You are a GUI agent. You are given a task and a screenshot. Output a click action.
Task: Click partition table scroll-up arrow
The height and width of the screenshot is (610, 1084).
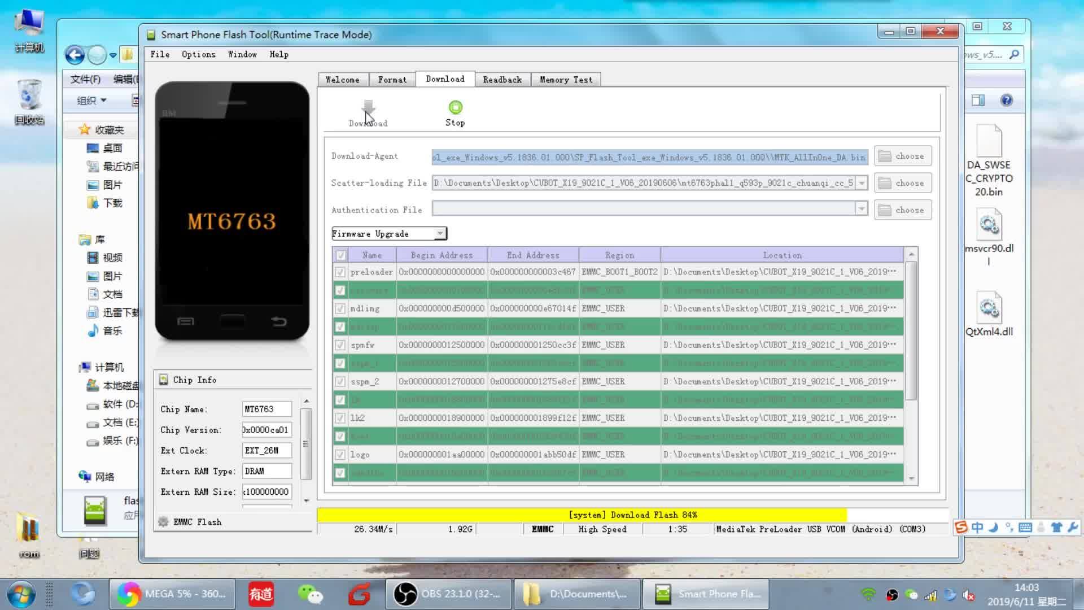911,255
